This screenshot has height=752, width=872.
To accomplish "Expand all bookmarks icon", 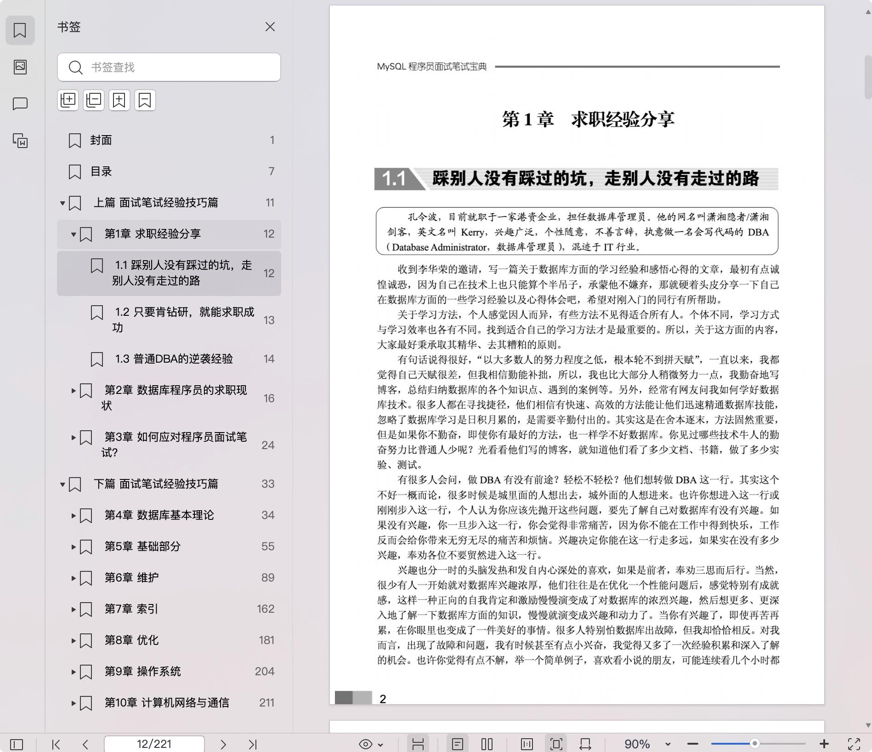I will [x=68, y=100].
